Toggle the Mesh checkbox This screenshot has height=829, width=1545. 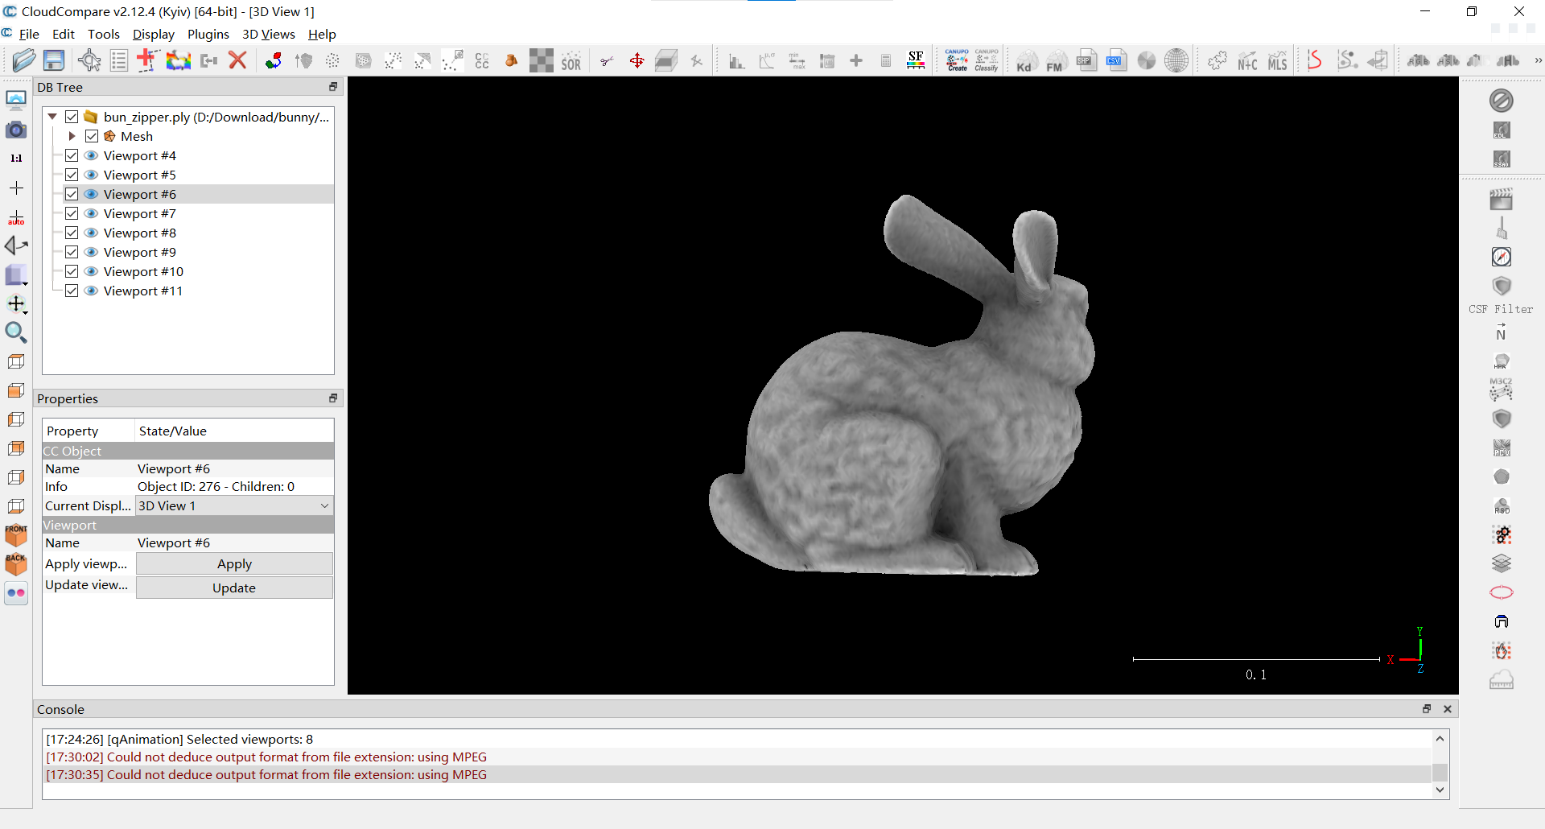(92, 136)
